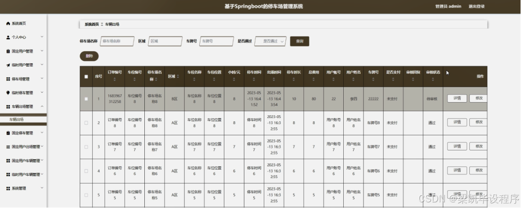521x208 pixels.
Task: Click the 22222 plate number cell
Action: point(373,99)
